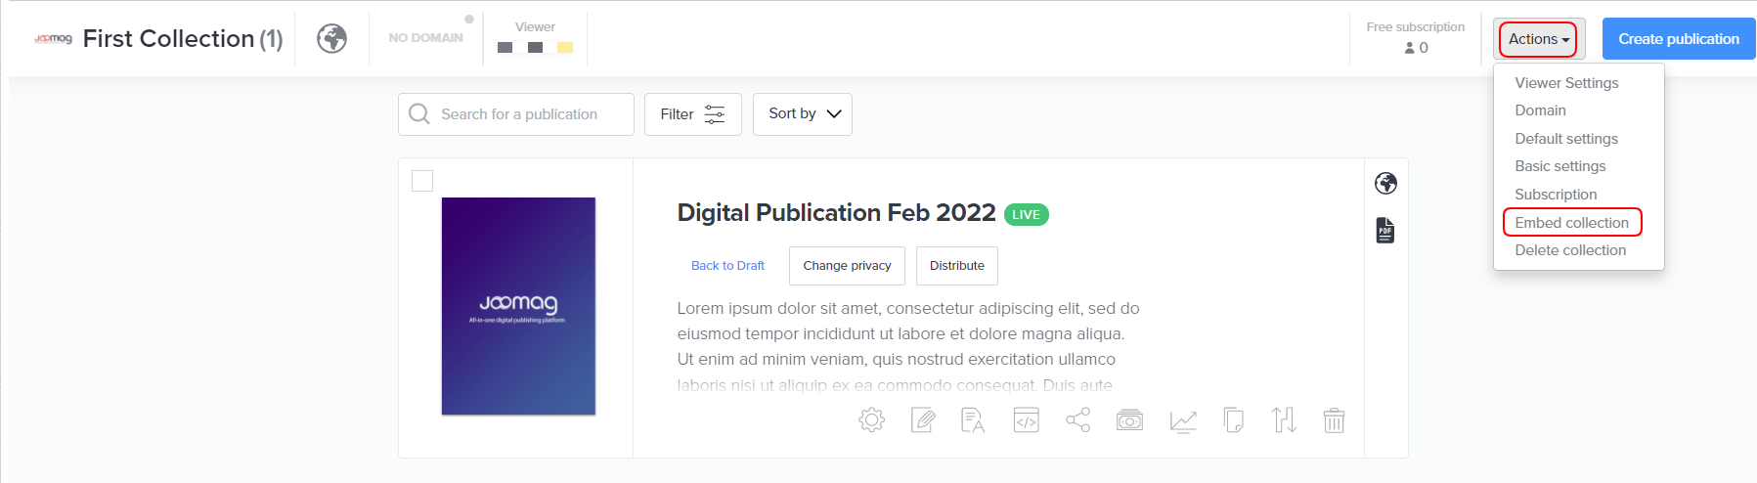The image size is (1757, 483).
Task: Click the sell publication money icon
Action: (1129, 420)
